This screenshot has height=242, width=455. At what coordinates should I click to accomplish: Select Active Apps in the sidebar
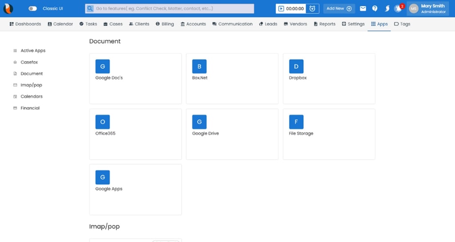pyautogui.click(x=33, y=51)
